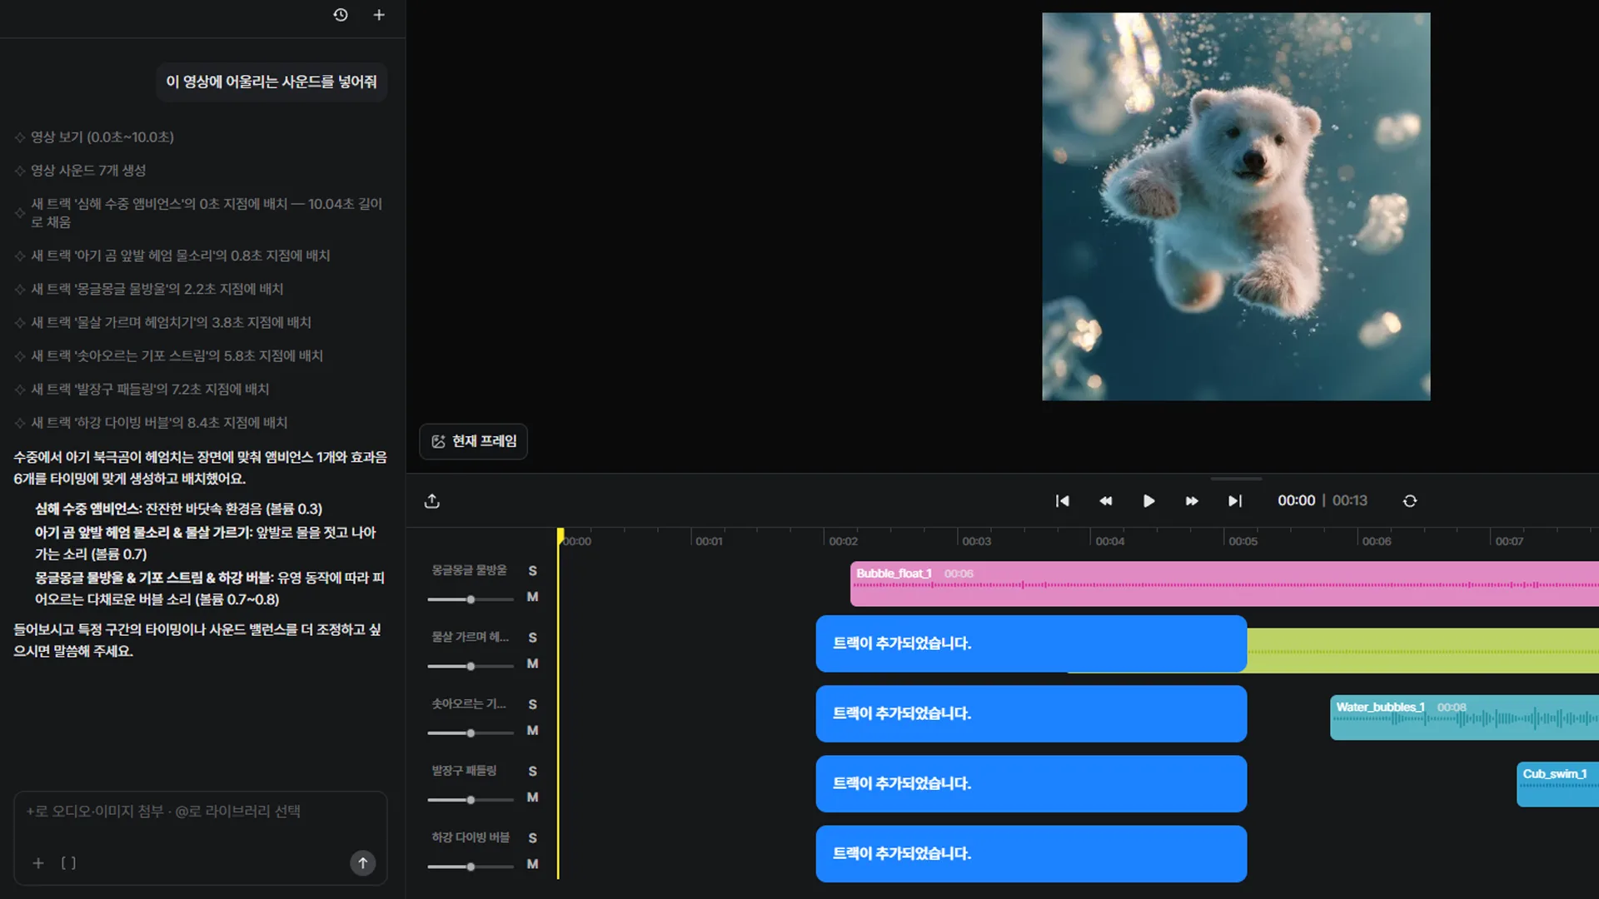Solo the 발장구 패들링 track

pos(532,772)
